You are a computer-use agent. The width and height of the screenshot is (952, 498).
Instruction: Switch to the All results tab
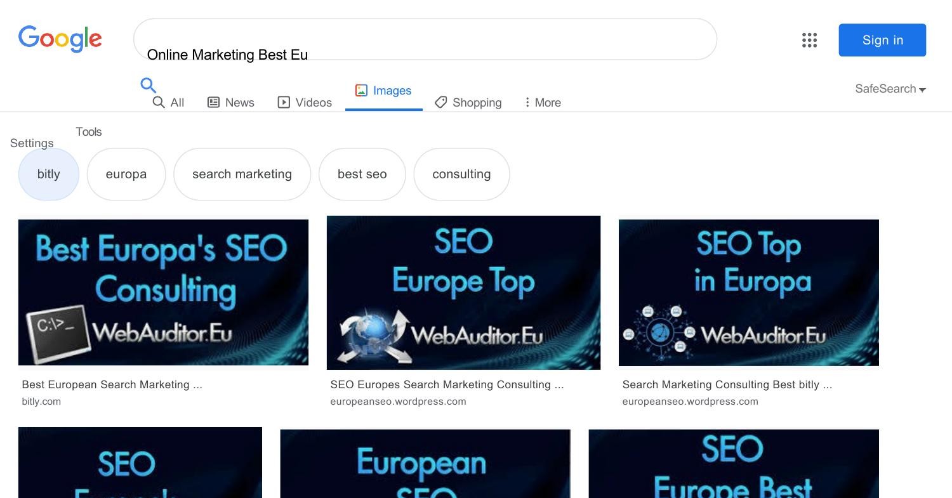168,102
